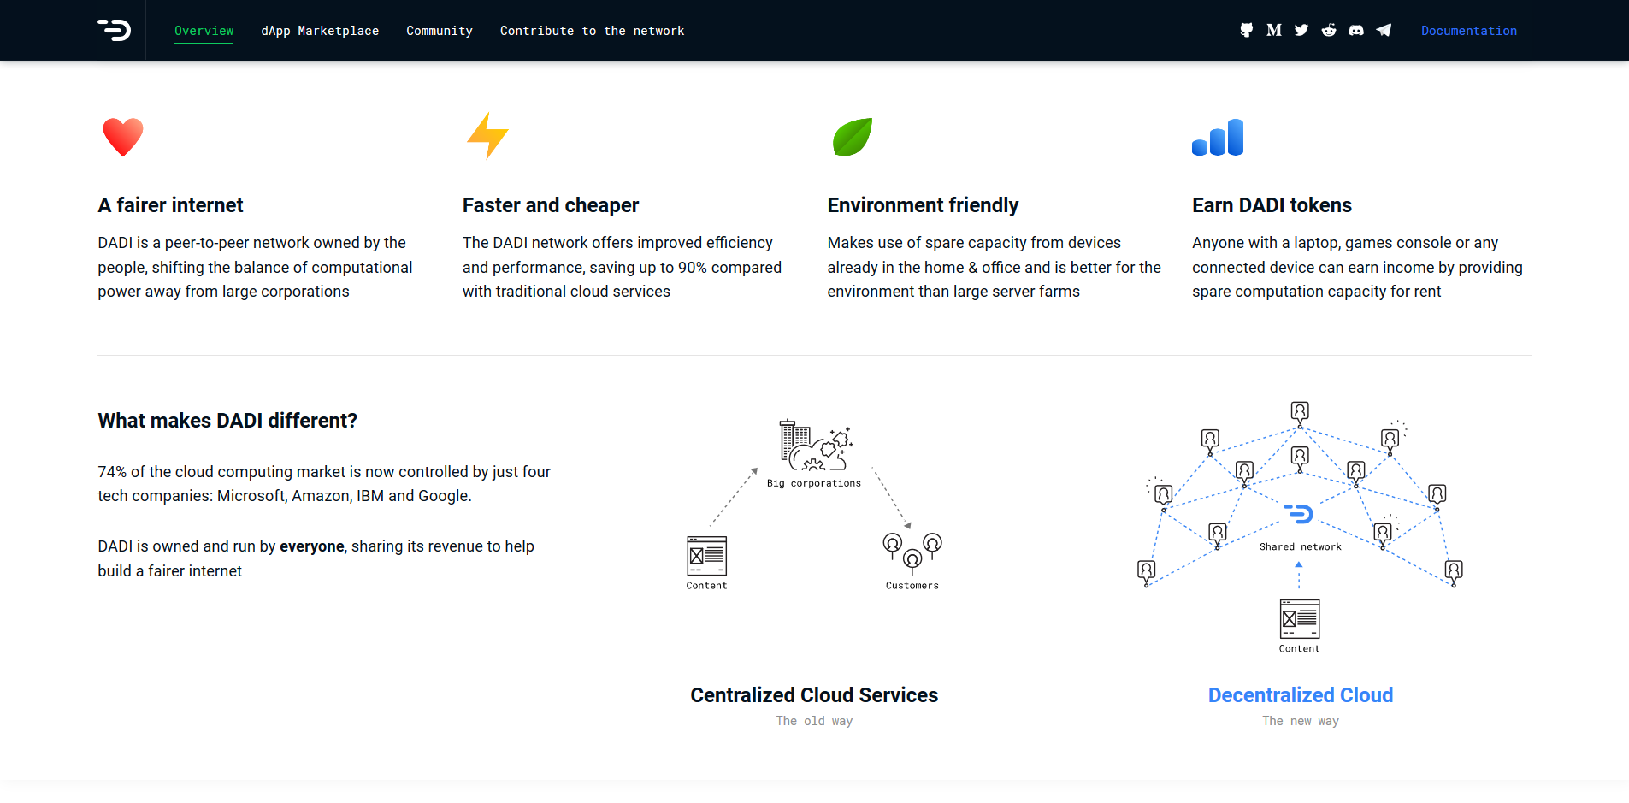1629x803 pixels.
Task: Click the Customers icon group
Action: pos(912,553)
